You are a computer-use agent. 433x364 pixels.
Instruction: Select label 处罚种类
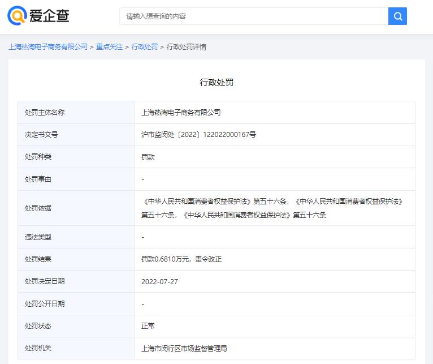38,157
